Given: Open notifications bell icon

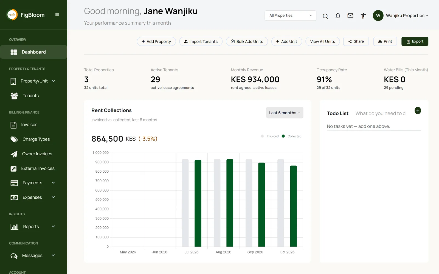Looking at the screenshot, I should 338,16.
